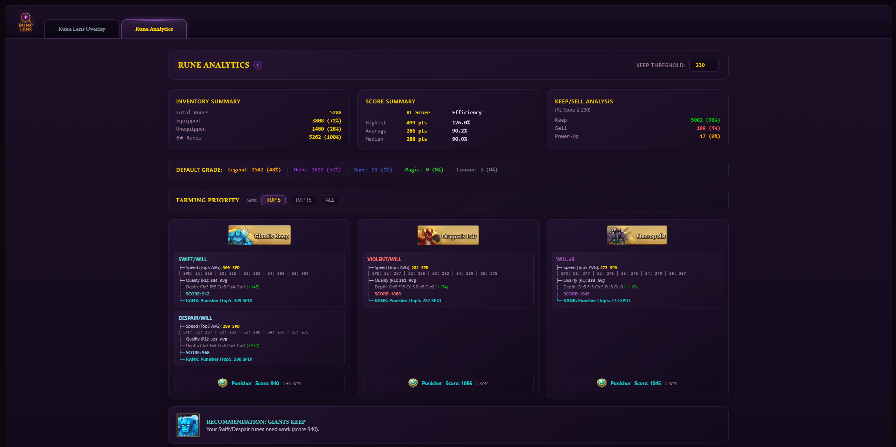The image size is (896, 447).
Task: Expand the WILL x3 set card
Action: click(x=565, y=259)
